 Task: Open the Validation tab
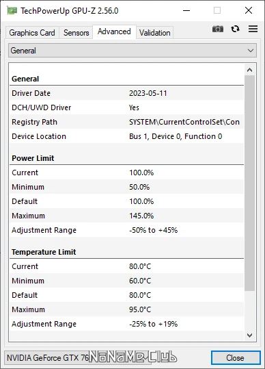pyautogui.click(x=154, y=32)
